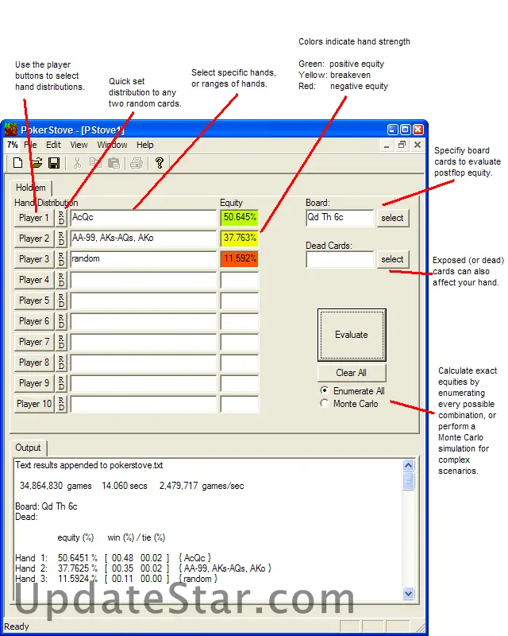The image size is (508, 636).
Task: Open Player 1 hand distribution selector
Action: click(34, 218)
